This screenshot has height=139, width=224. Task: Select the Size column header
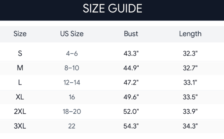(x=20, y=34)
